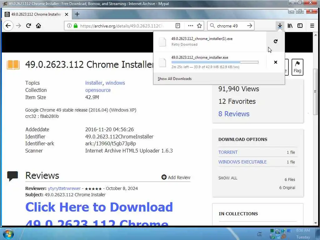Viewport: 320px width, 240px height.
Task: Open a new tab with plus
Action: [77, 14]
